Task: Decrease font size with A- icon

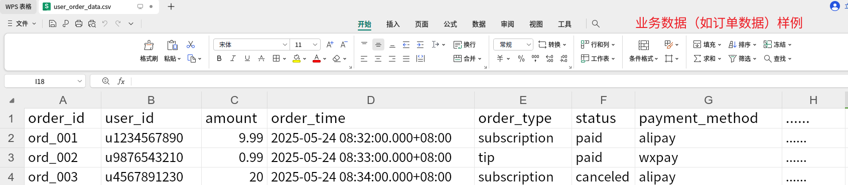Action: [344, 44]
